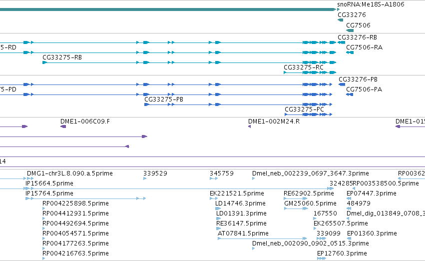
Task: Click the IP15764.5prime EST label
Action: (49, 193)
